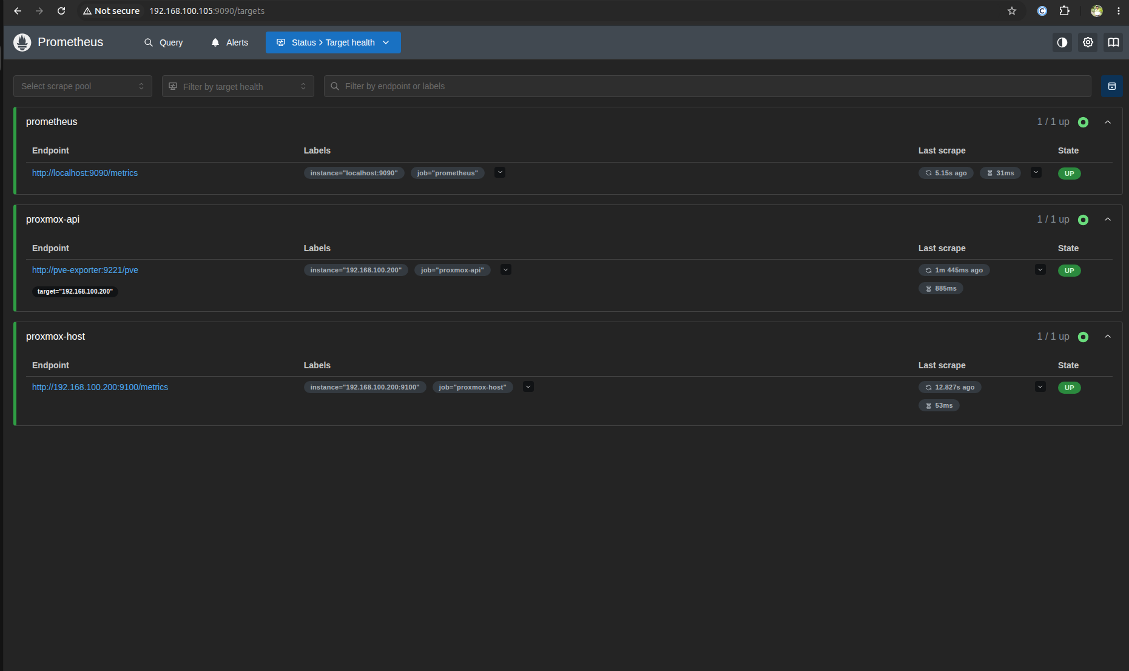
Task: Click the 885ms scrape duration badge
Action: [941, 288]
